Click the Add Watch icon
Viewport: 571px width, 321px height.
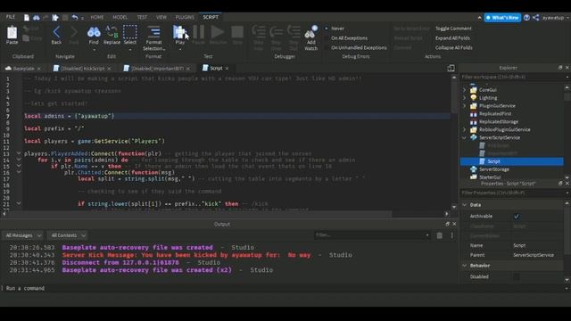click(310, 32)
